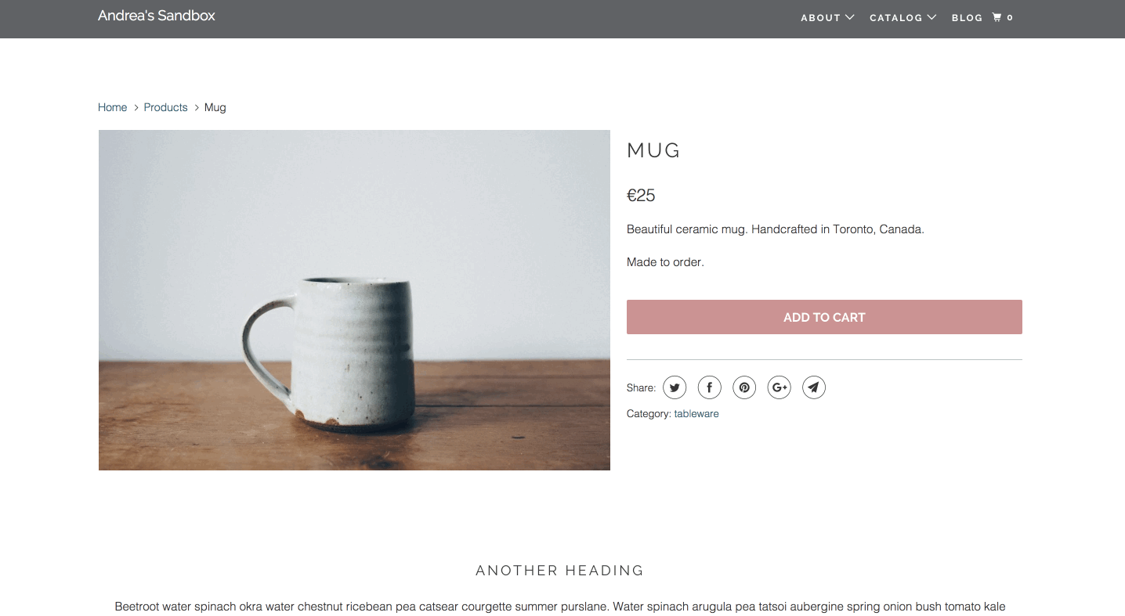Go to the BLOG page
Viewport: 1125px width, 616px height.
(x=967, y=17)
